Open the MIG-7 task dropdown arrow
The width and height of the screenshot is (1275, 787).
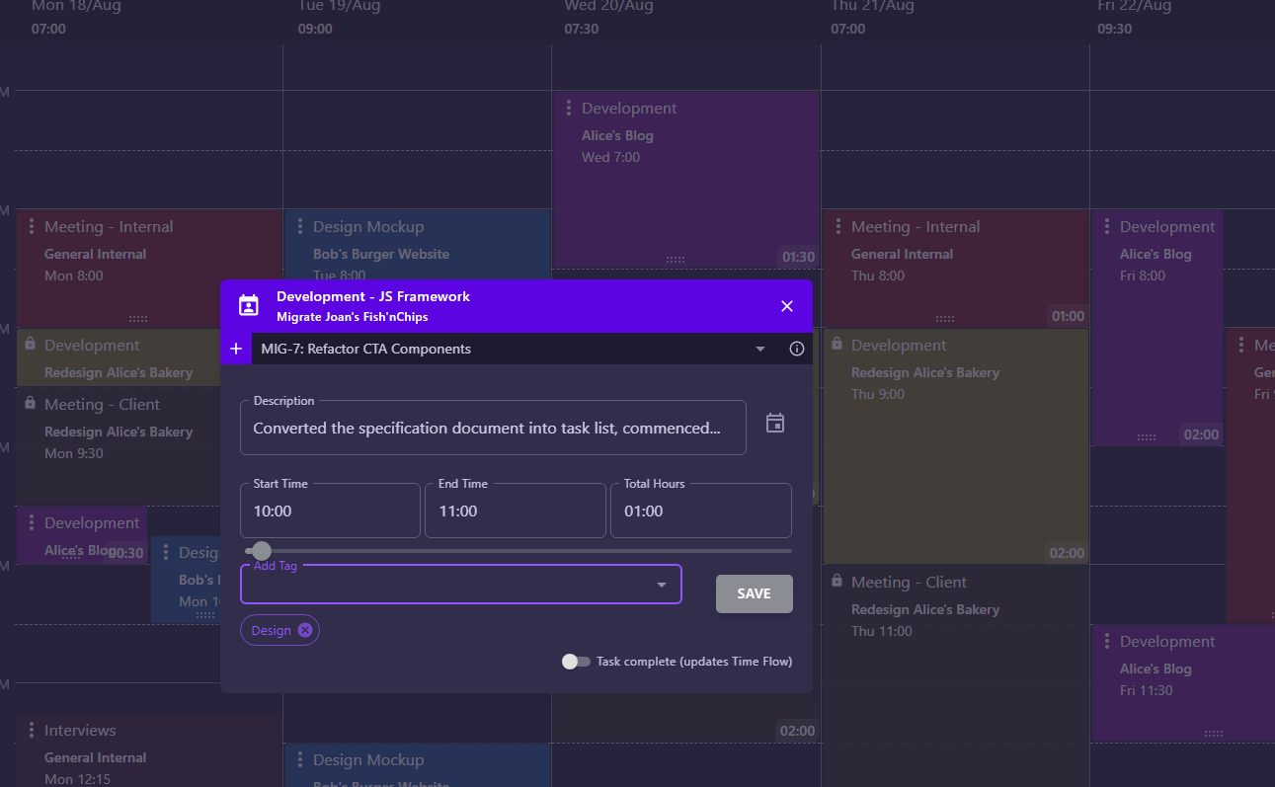click(x=759, y=349)
